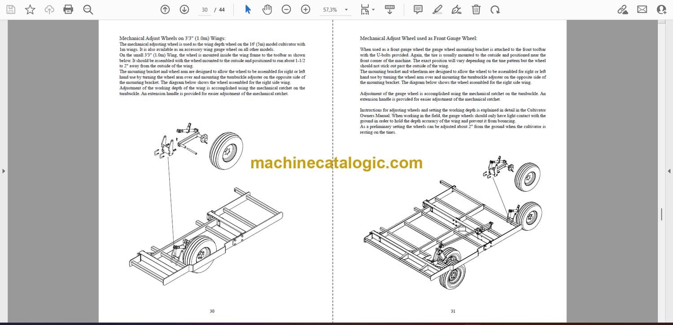This screenshot has height=325, width=673.
Task: Click the Save file icon
Action: 11,9
